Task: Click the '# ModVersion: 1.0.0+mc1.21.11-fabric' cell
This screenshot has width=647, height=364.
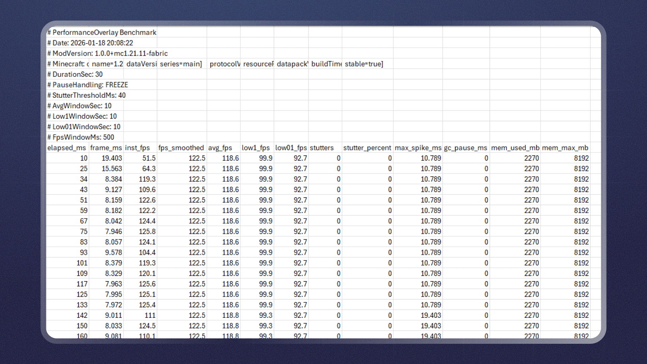Action: click(107, 53)
